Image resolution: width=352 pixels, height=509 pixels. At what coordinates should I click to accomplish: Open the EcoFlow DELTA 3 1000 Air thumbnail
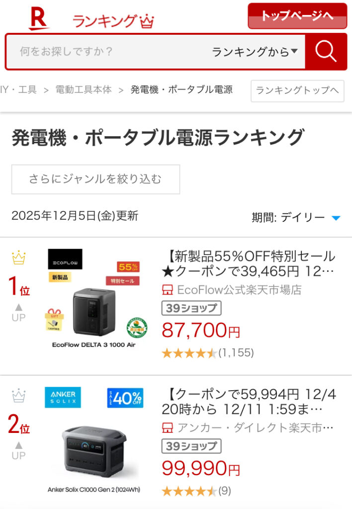pos(94,300)
